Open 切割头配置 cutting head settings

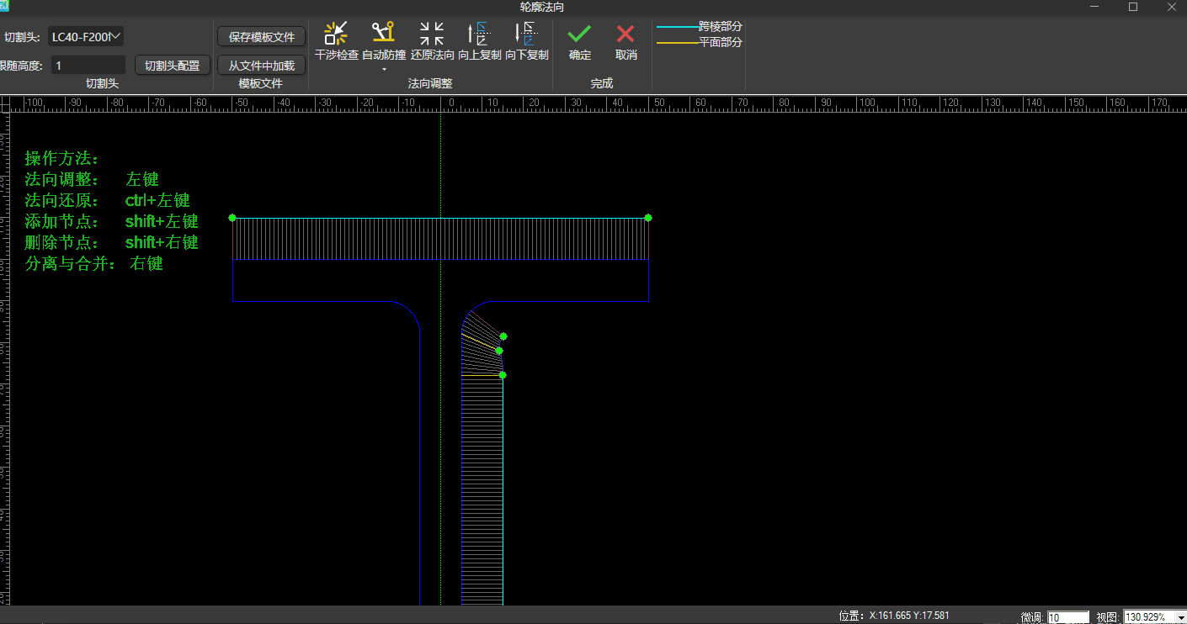pyautogui.click(x=173, y=65)
